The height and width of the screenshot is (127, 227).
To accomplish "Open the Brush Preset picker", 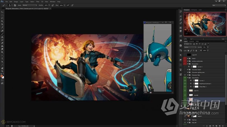I will pos(10,5).
